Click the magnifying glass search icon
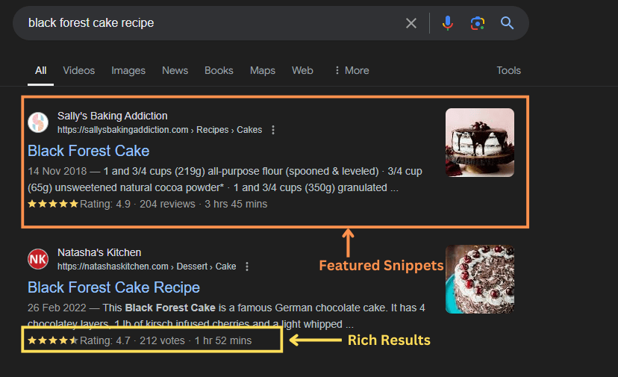618x377 pixels. pyautogui.click(x=507, y=23)
